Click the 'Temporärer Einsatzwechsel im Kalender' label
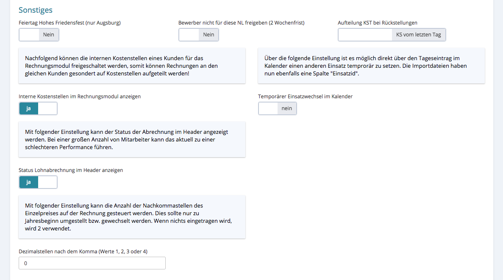The height and width of the screenshot is (280, 503). 305,97
